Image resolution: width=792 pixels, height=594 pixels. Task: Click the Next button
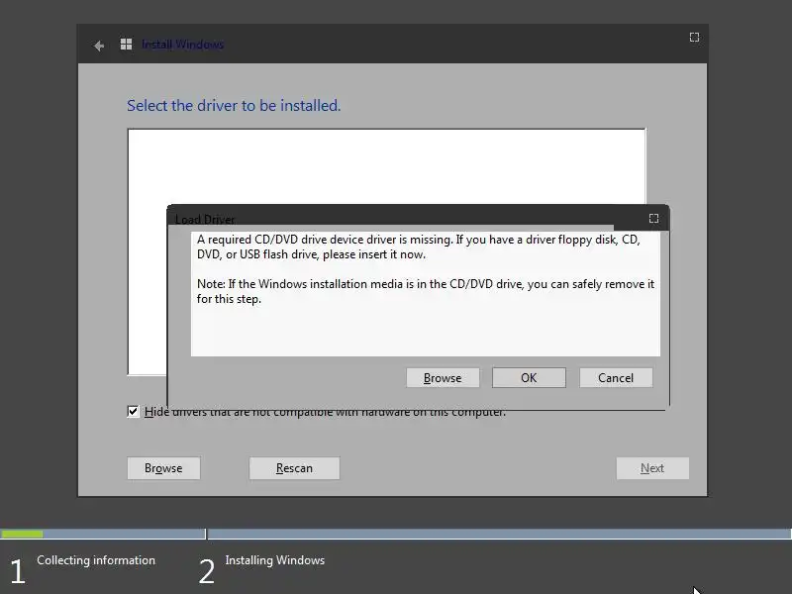coord(652,468)
